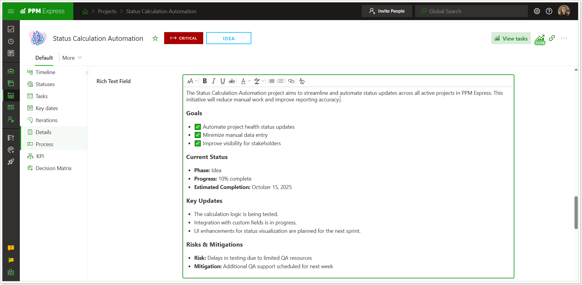
Task: Apply bold formatting in the editor toolbar
Action: point(205,81)
